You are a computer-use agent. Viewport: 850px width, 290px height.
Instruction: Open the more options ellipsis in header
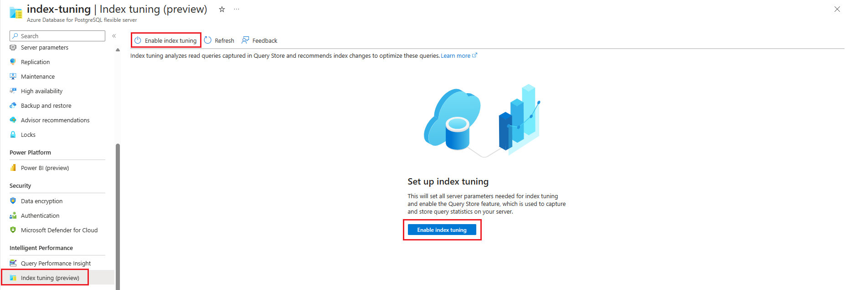237,9
